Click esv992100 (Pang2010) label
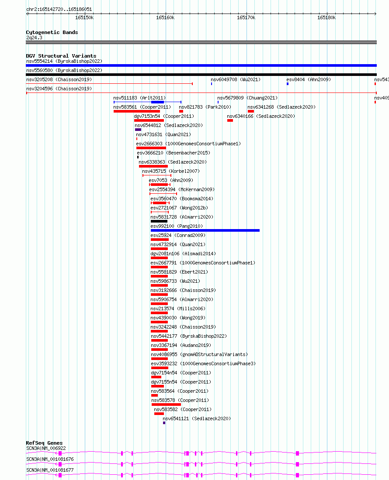This screenshot has height=480, width=389. [x=177, y=226]
